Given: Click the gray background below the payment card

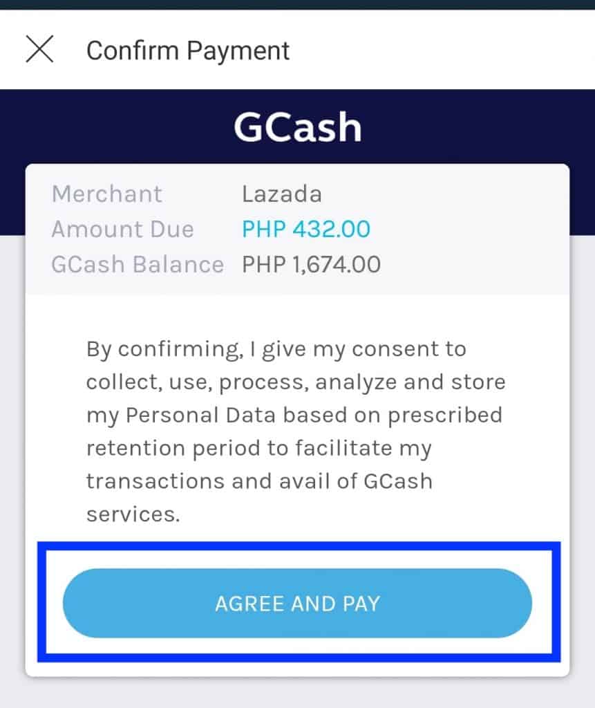Looking at the screenshot, I should coord(297,693).
